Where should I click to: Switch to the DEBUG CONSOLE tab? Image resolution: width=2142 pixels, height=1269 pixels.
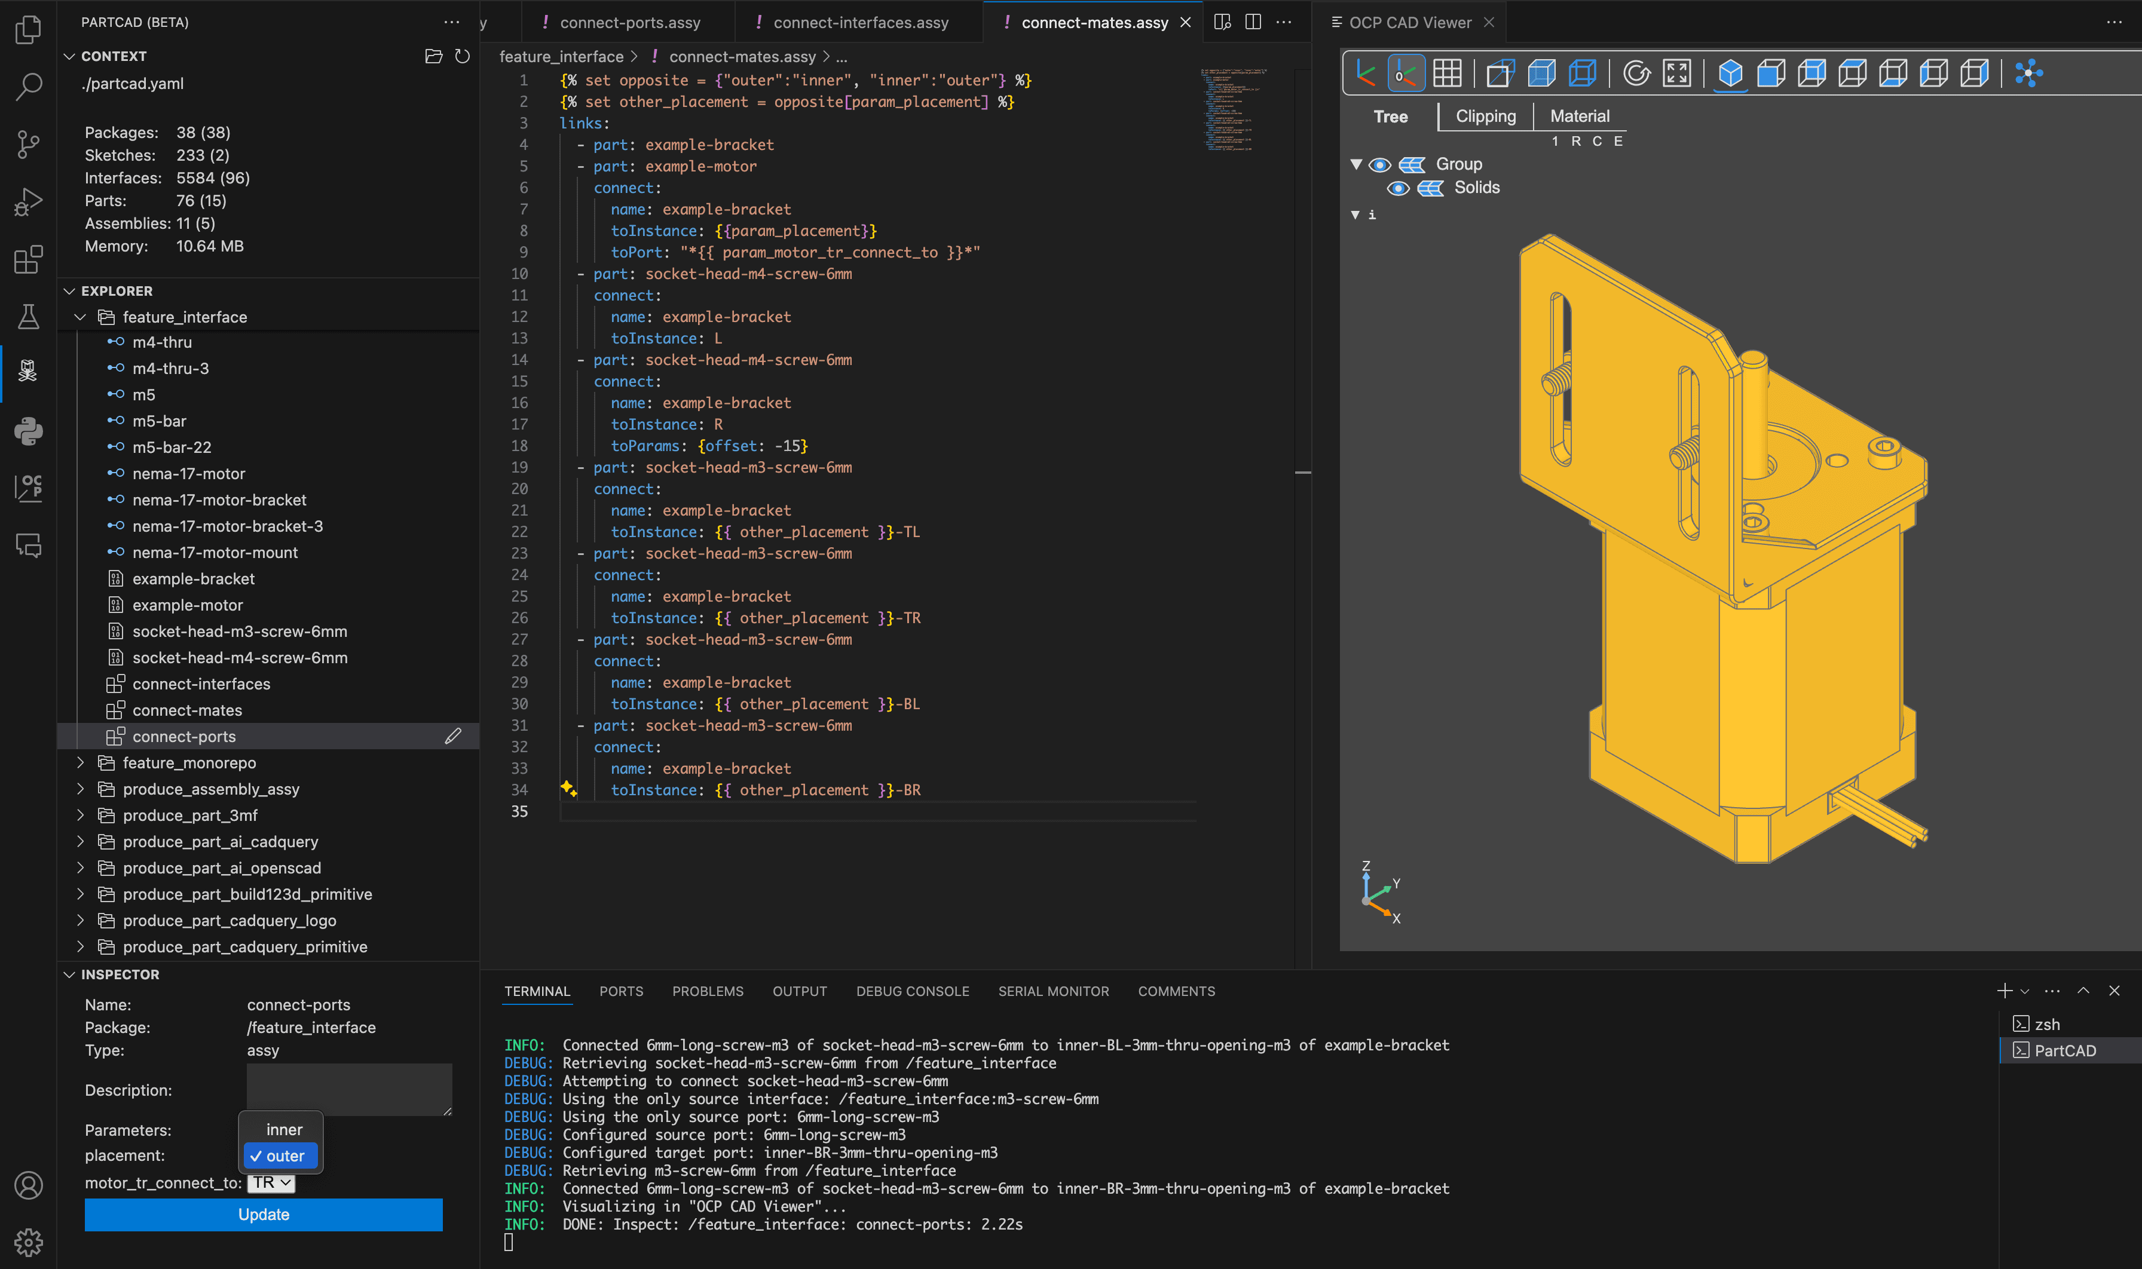pyautogui.click(x=913, y=992)
